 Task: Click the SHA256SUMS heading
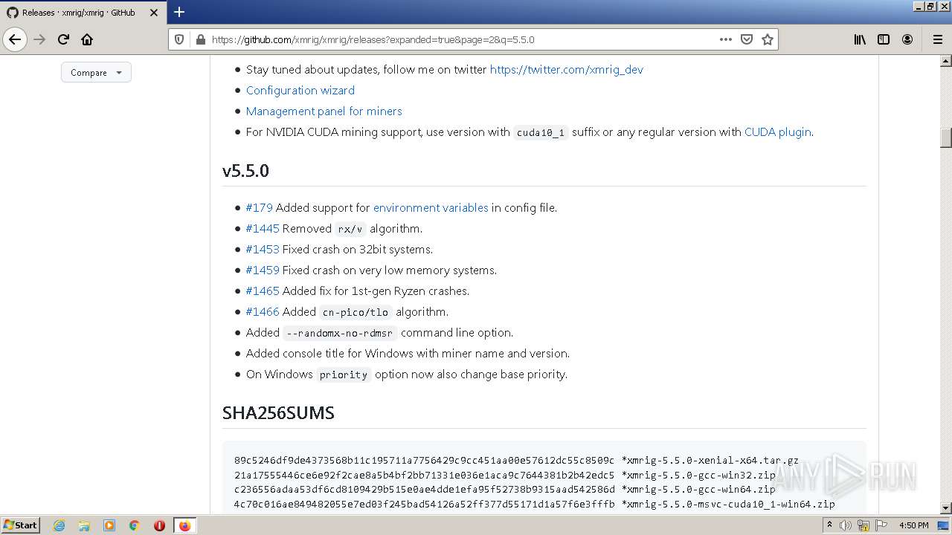coord(278,412)
